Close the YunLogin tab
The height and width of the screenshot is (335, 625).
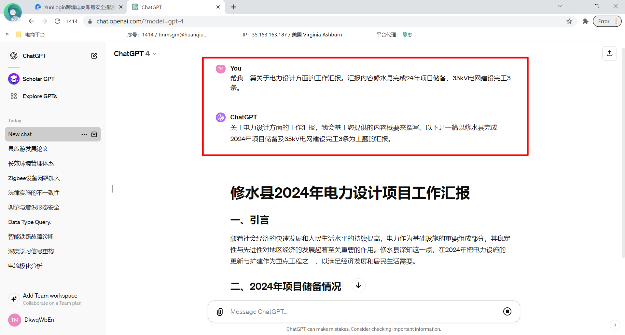click(x=121, y=7)
